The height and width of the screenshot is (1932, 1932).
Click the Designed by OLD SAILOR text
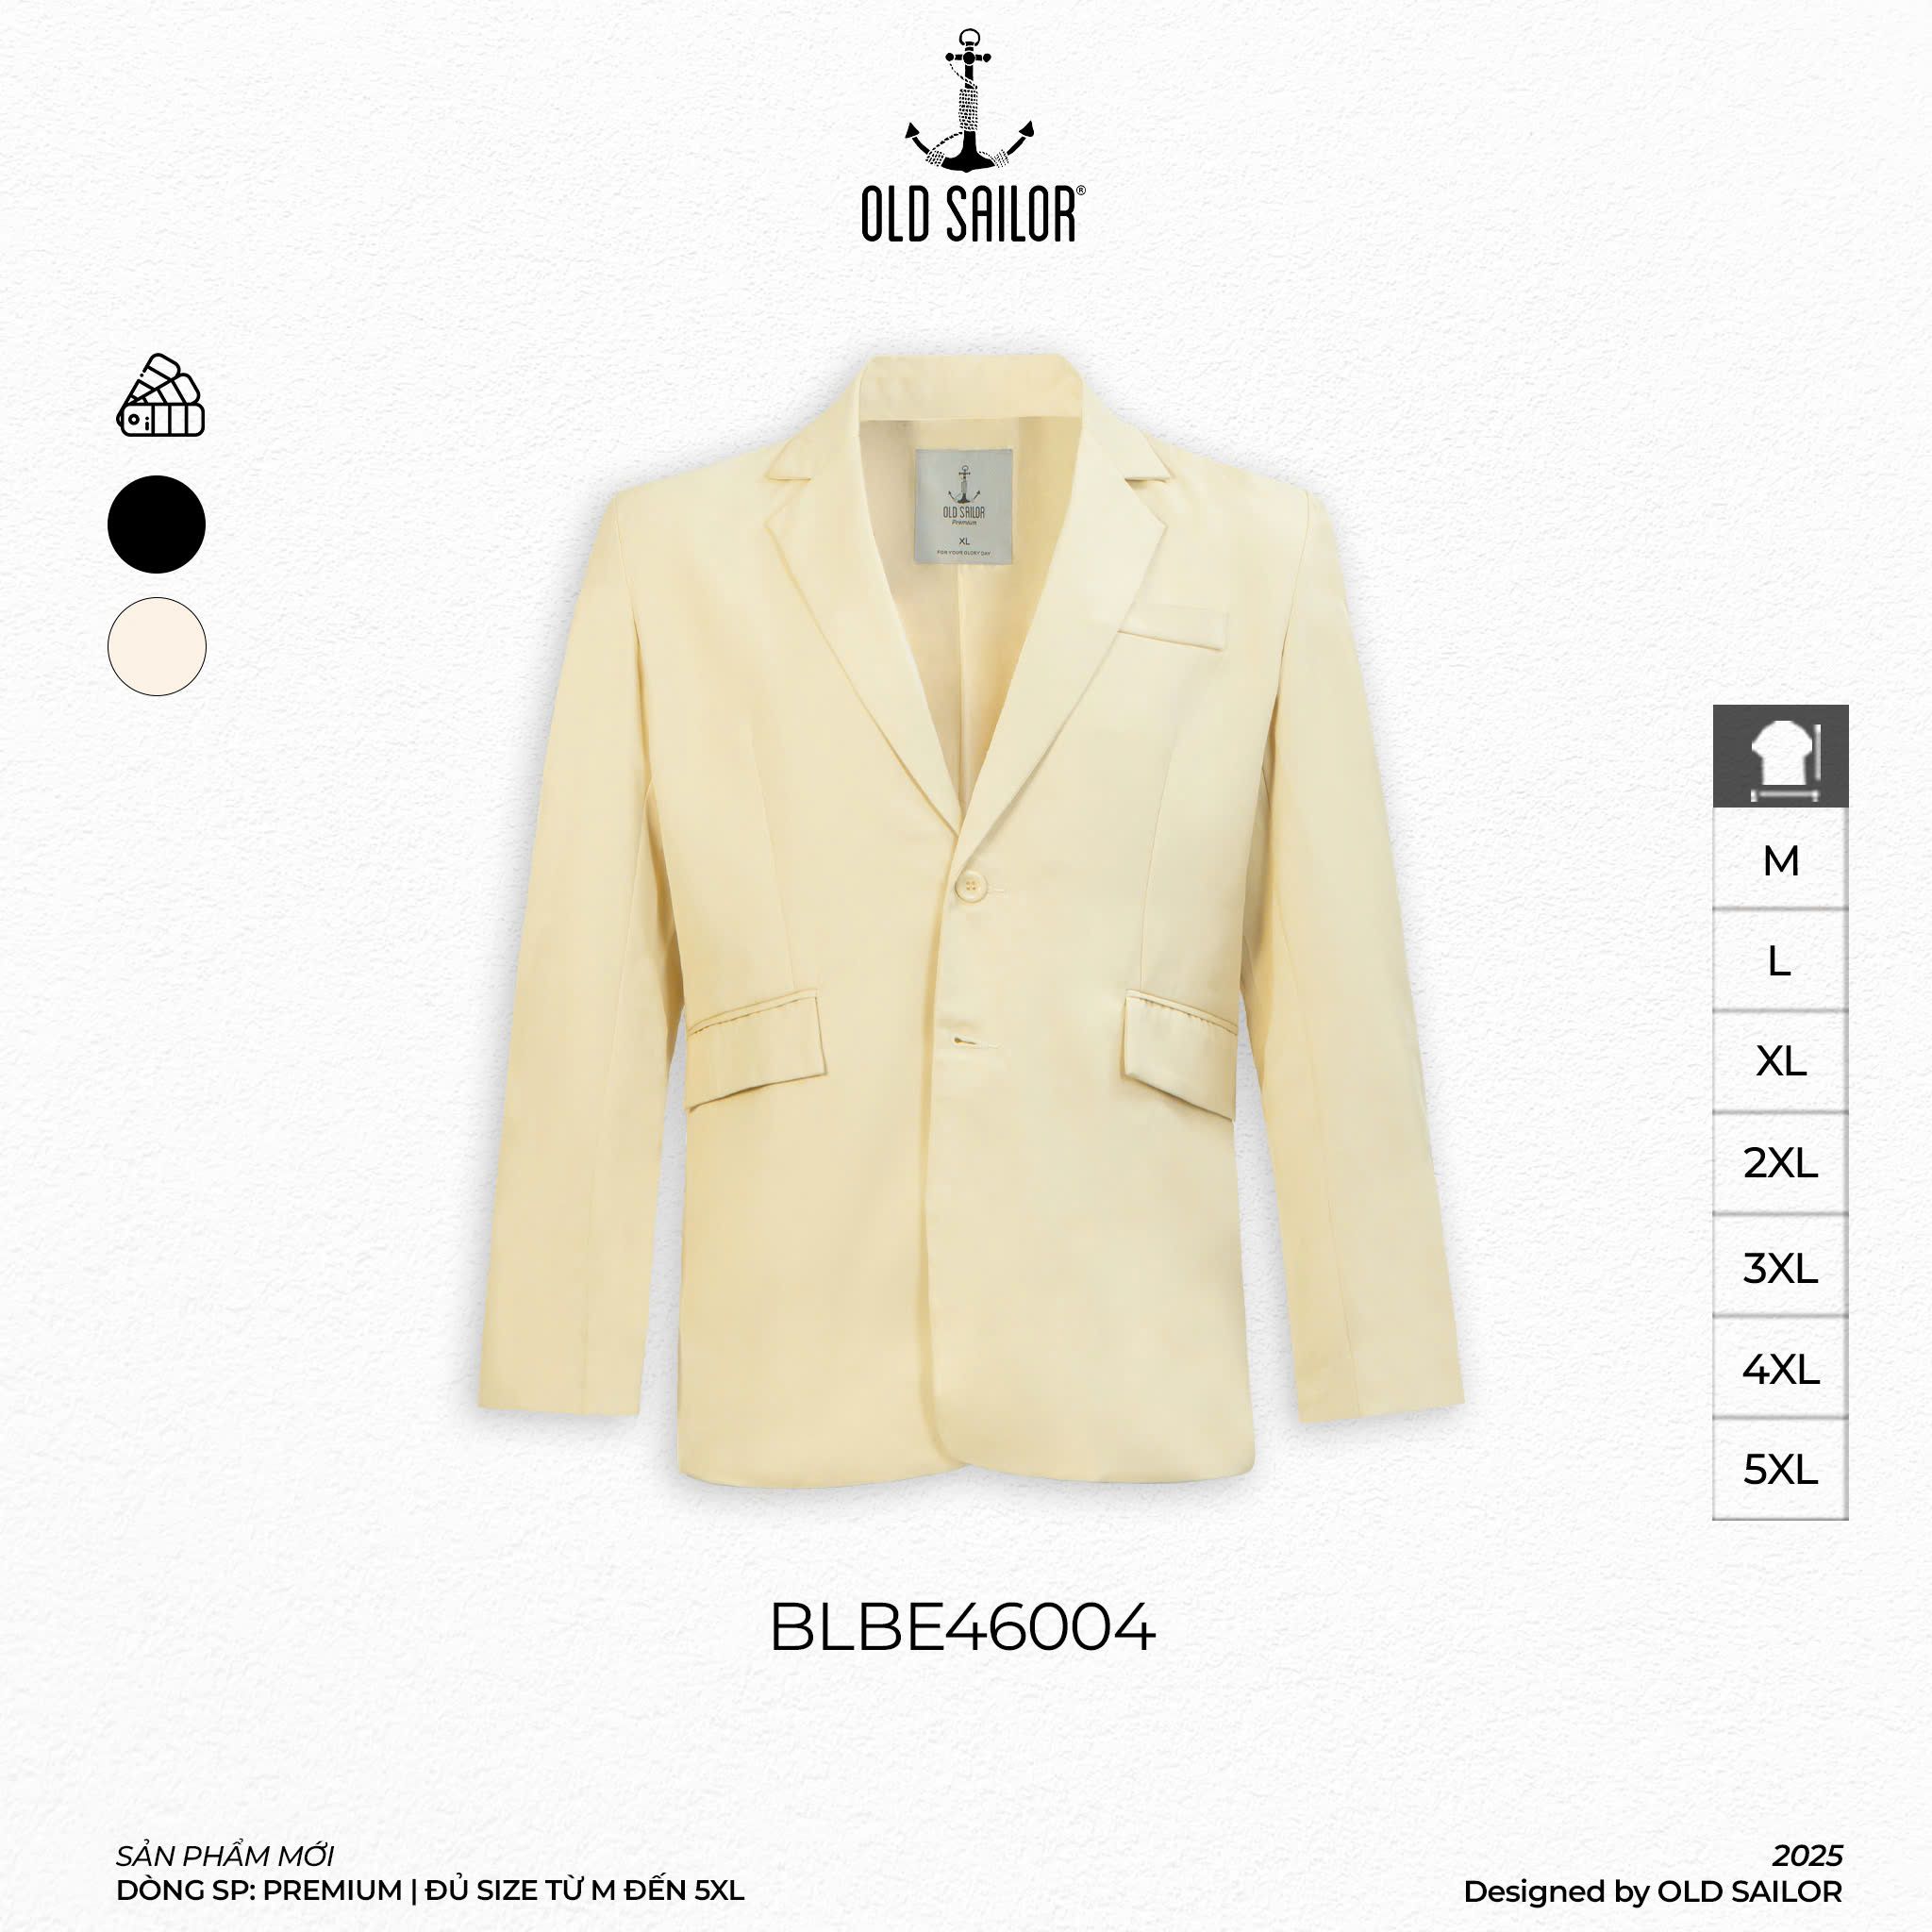[x=1653, y=1892]
